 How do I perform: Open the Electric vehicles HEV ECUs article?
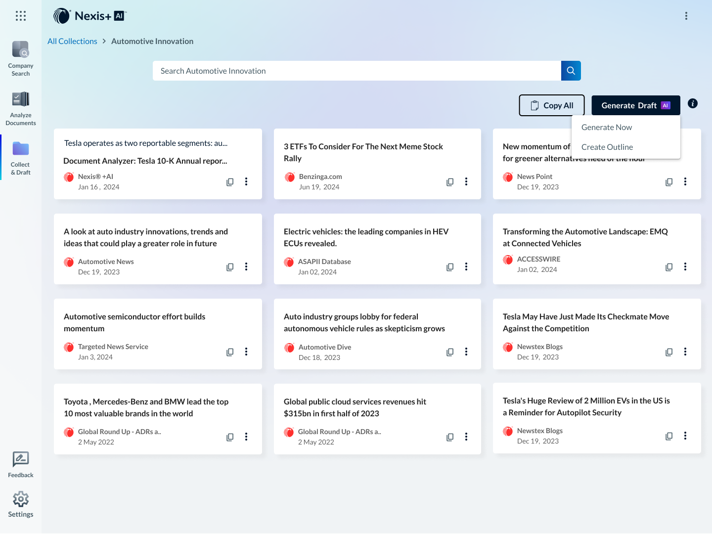click(x=366, y=237)
